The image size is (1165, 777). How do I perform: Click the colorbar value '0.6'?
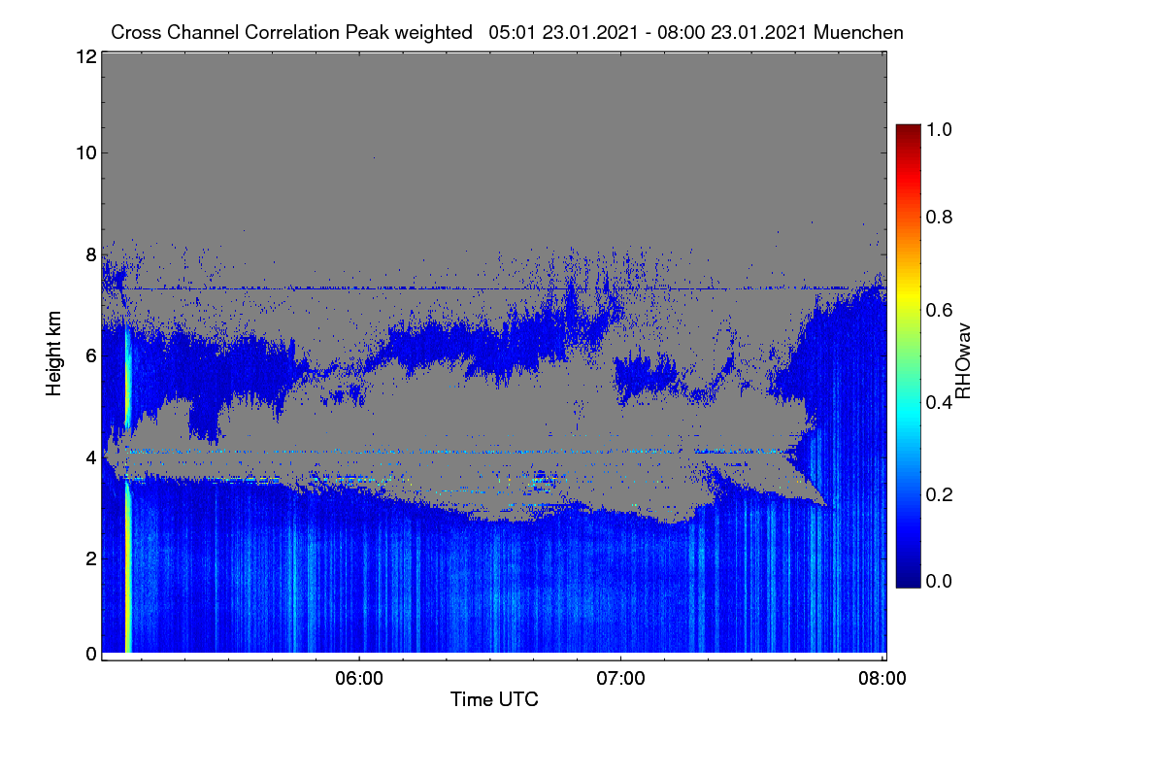click(x=939, y=310)
